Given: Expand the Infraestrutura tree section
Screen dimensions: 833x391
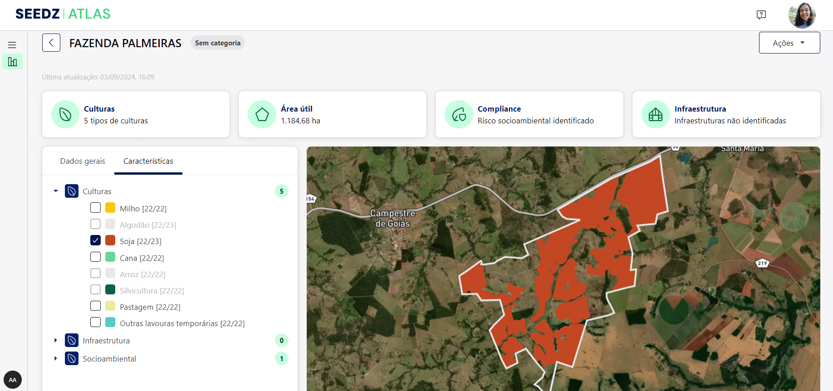Looking at the screenshot, I should point(56,340).
